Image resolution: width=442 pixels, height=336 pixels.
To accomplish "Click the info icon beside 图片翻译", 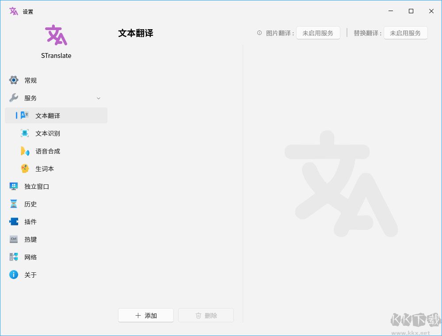I will point(259,33).
